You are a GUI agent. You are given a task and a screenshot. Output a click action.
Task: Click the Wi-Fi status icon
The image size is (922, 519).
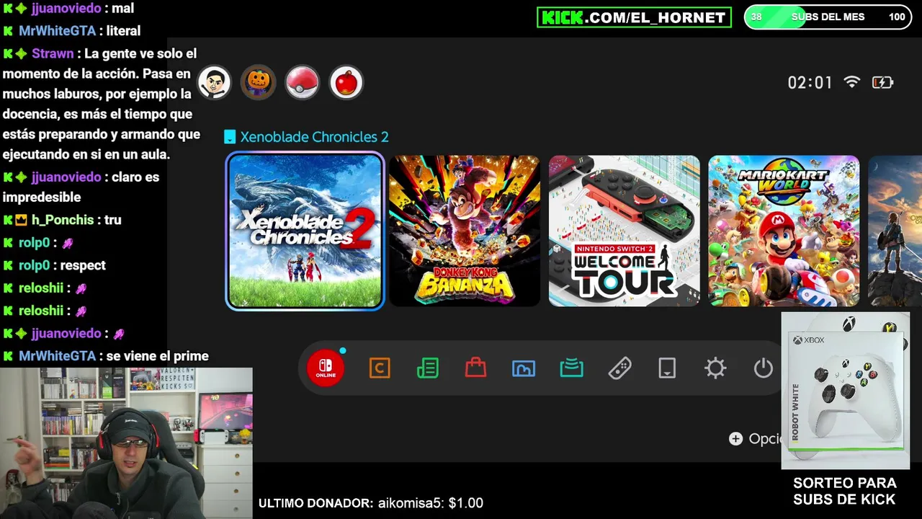point(852,82)
